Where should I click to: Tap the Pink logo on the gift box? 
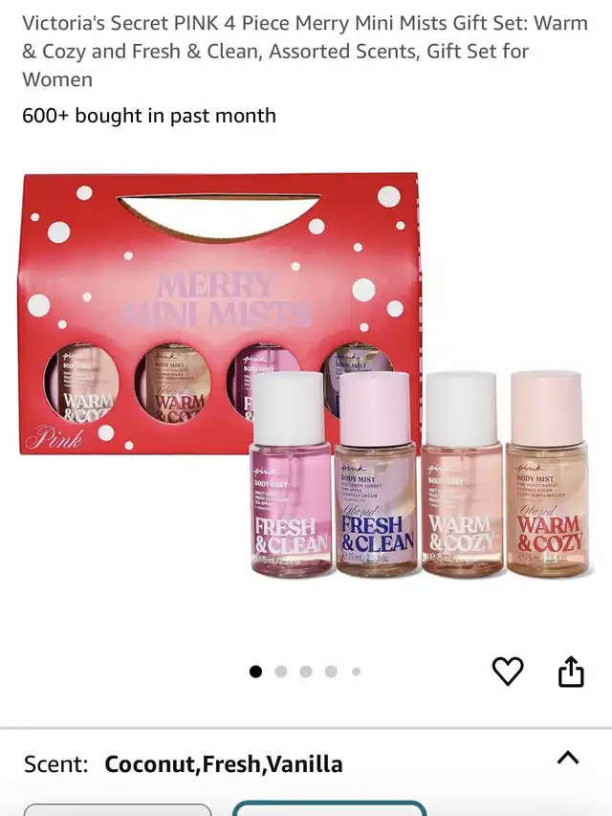click(56, 438)
